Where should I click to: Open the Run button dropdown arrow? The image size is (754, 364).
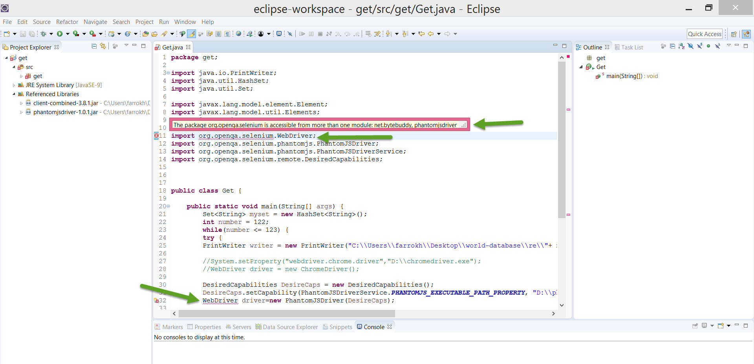68,34
